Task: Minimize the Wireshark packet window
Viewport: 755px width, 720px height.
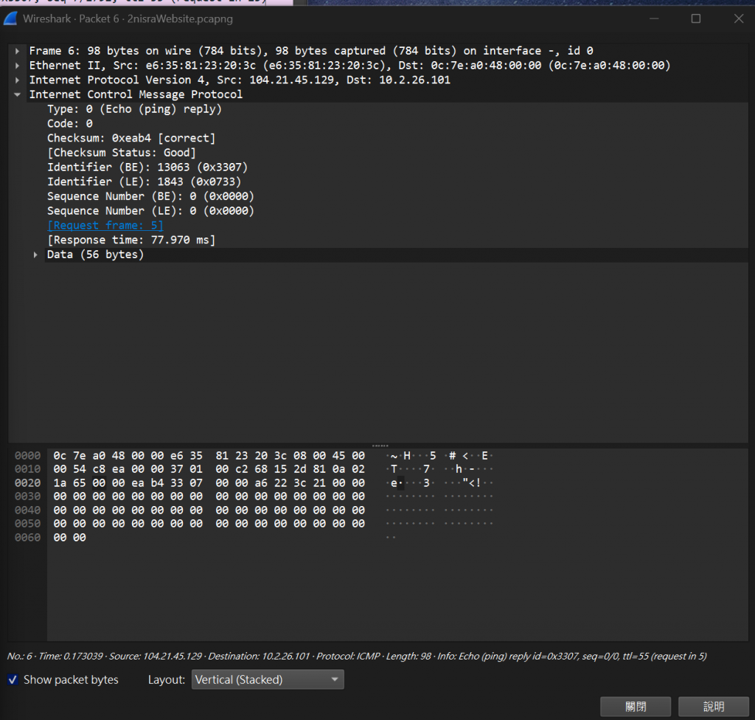Action: tap(654, 18)
